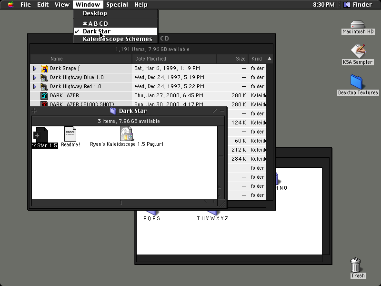Open the Special menu
This screenshot has width=381, height=286.
point(117,5)
